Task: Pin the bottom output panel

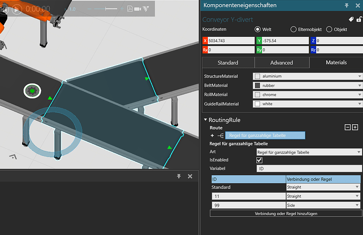Action: pyautogui.click(x=179, y=176)
